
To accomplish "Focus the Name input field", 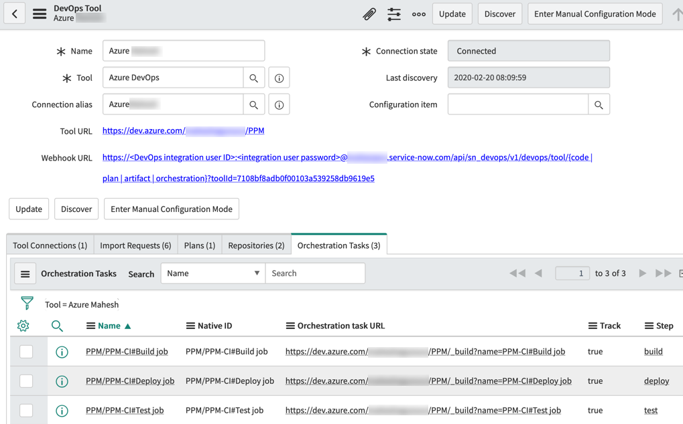I will coord(184,51).
